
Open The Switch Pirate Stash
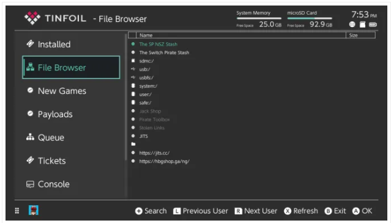(164, 53)
